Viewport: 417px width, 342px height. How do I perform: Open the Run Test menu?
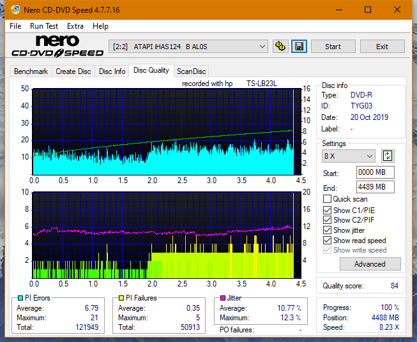(44, 26)
